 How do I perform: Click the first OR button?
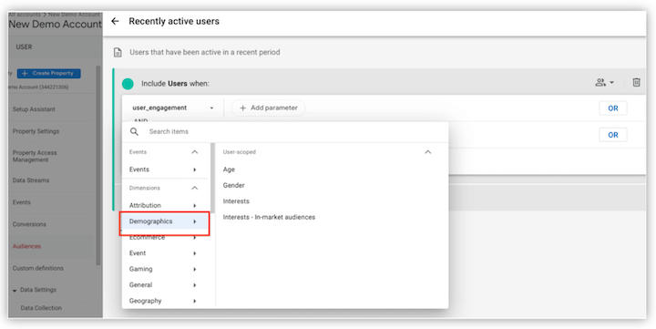tap(613, 108)
